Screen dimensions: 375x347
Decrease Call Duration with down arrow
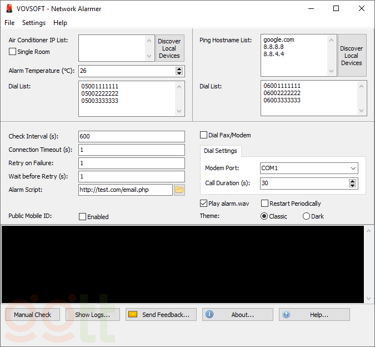(x=352, y=186)
